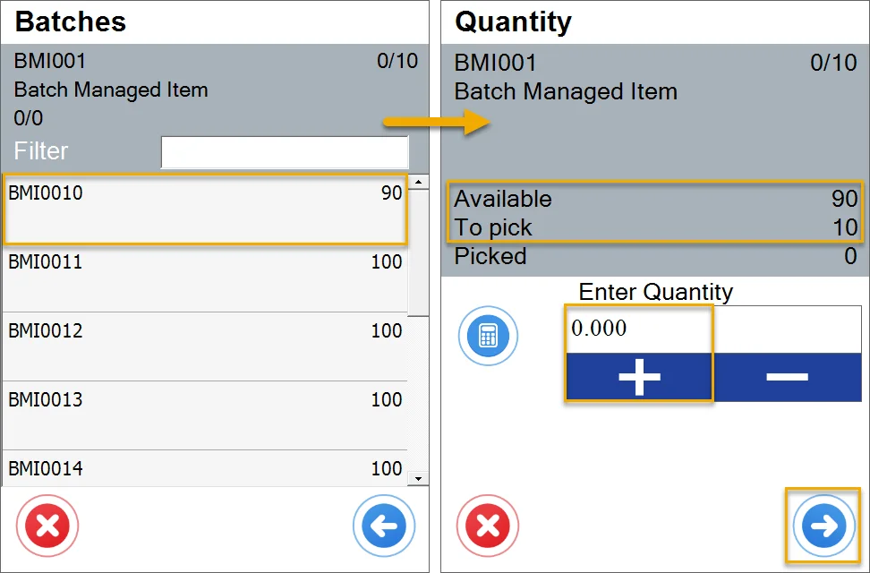The height and width of the screenshot is (573, 870).
Task: Decrease quantity with the minus button
Action: pyautogui.click(x=787, y=377)
